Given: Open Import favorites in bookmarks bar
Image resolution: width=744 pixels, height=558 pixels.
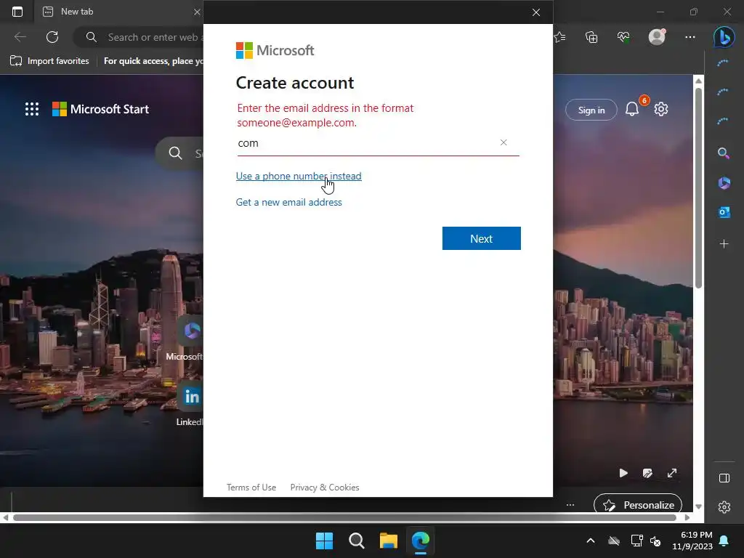Looking at the screenshot, I should tap(49, 61).
